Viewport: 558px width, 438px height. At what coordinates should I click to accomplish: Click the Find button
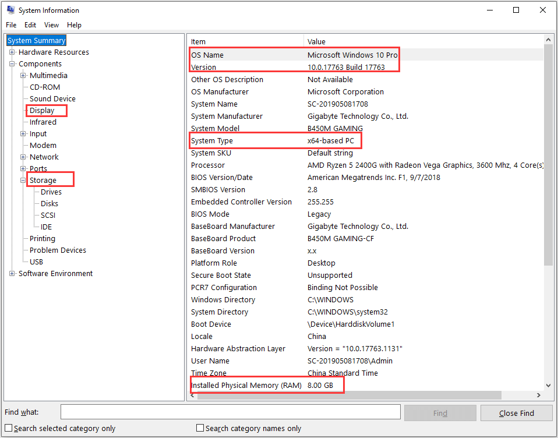point(440,412)
